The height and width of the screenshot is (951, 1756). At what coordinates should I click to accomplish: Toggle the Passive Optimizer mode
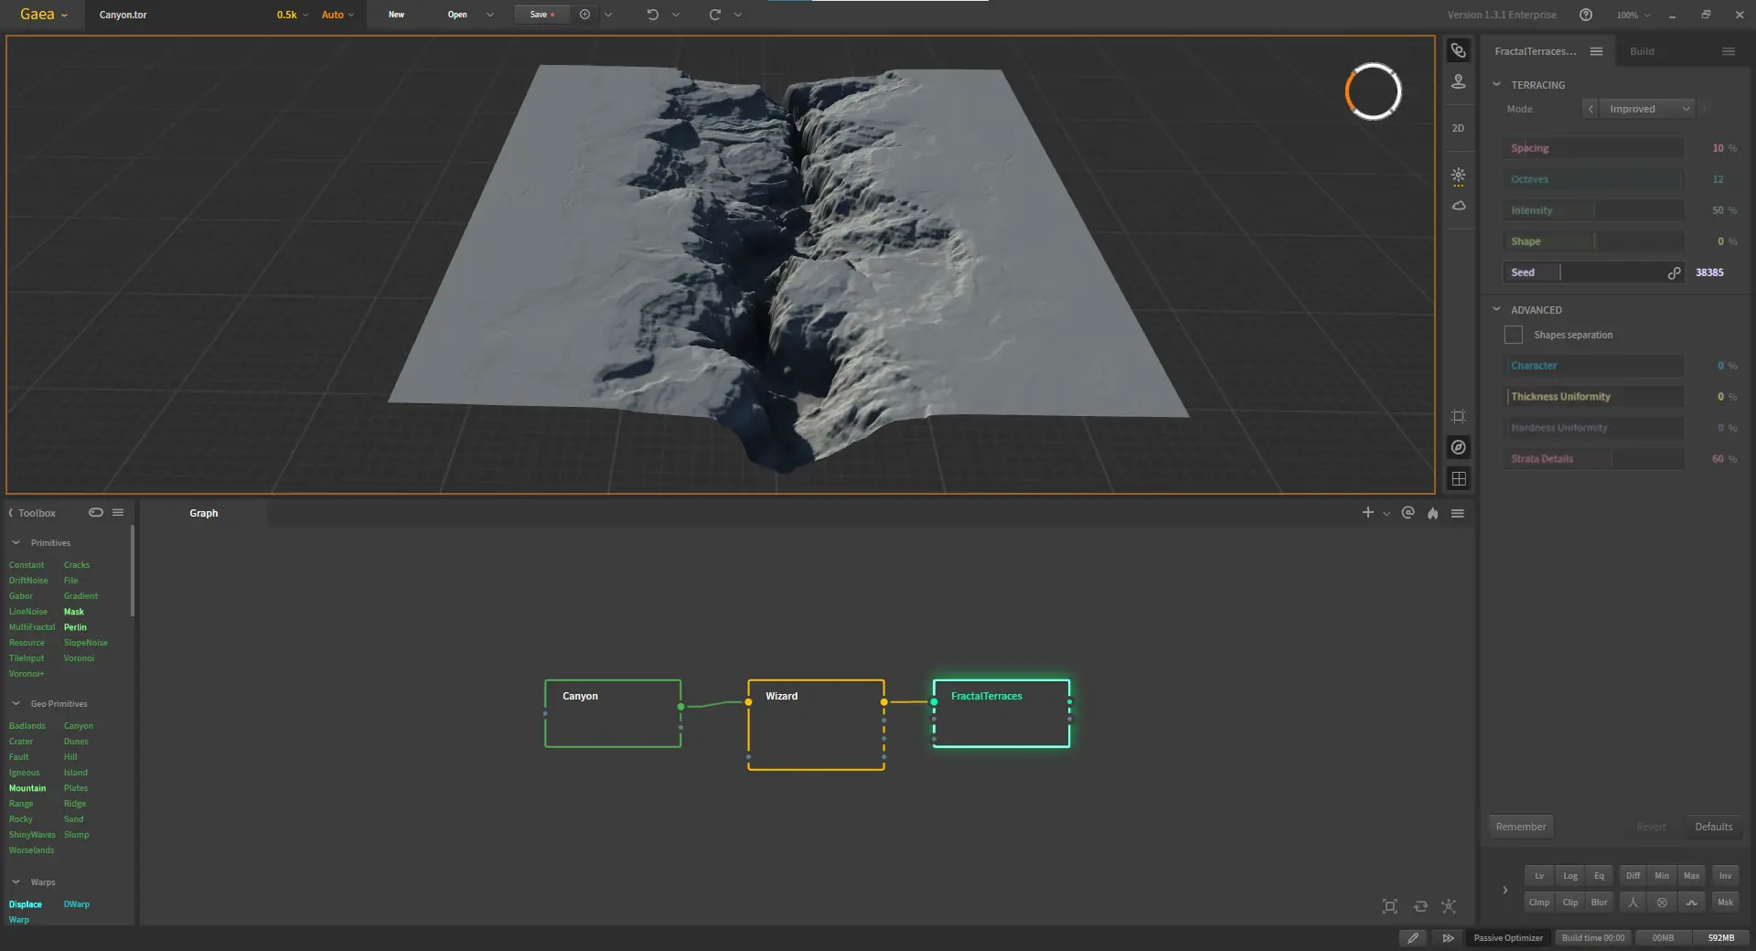pos(1507,937)
